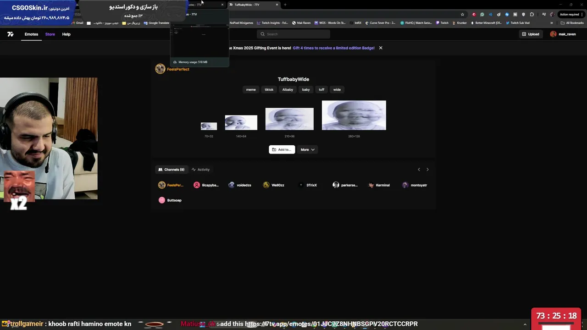Go to previous channels page arrow
The width and height of the screenshot is (587, 330).
(x=419, y=170)
